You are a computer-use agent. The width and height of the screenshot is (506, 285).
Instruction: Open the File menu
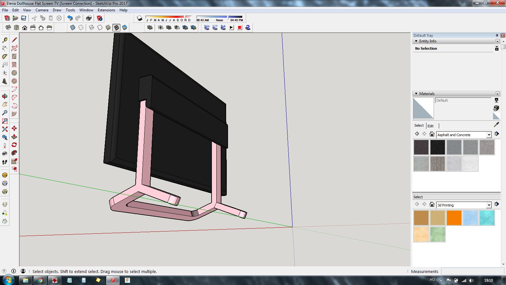[5, 10]
